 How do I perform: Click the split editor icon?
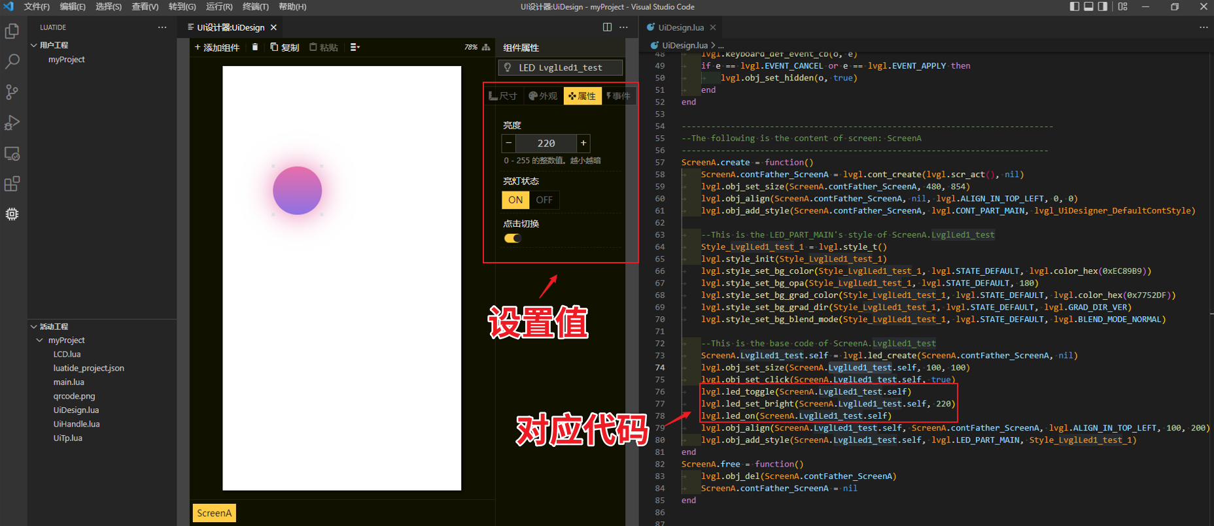(x=607, y=27)
